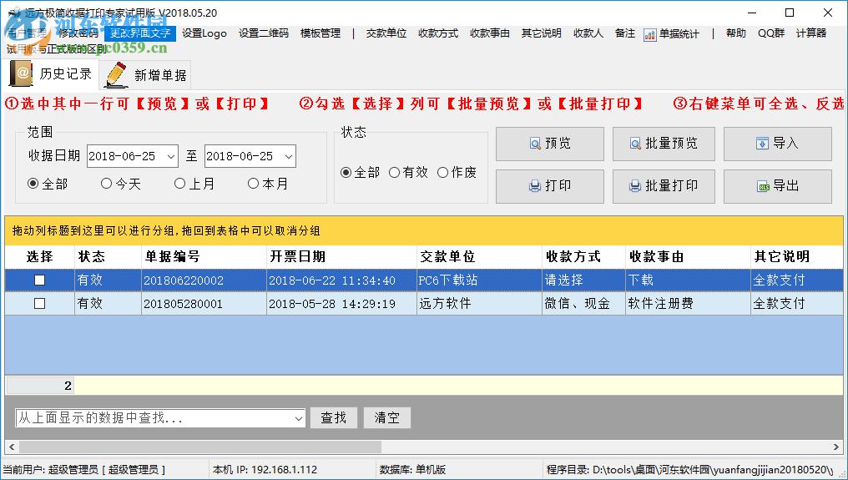Select the 今天 radio button

click(106, 184)
